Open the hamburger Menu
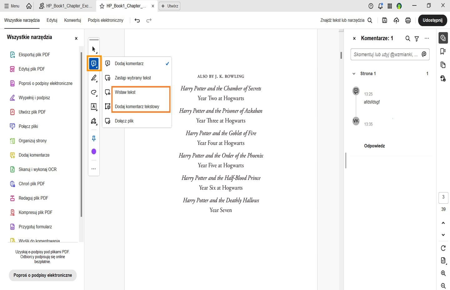450x290 pixels. [x=12, y=6]
